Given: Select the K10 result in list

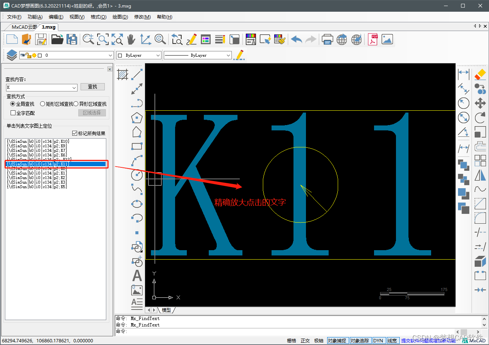Looking at the screenshot, I should point(38,141).
